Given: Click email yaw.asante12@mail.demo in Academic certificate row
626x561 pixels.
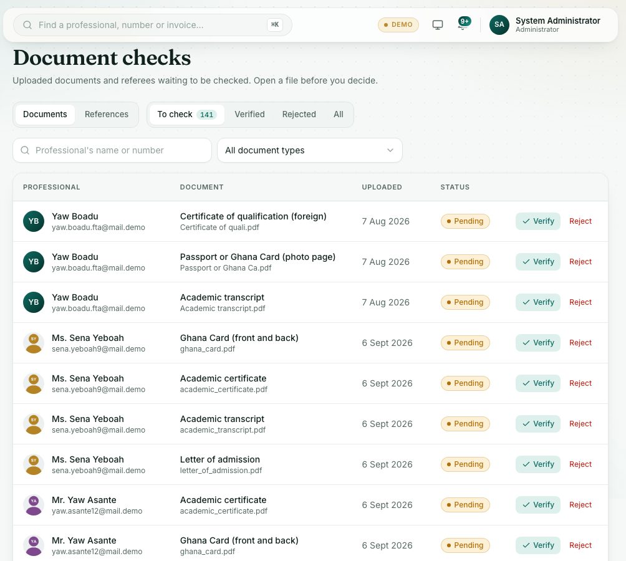Looking at the screenshot, I should pos(97,511).
